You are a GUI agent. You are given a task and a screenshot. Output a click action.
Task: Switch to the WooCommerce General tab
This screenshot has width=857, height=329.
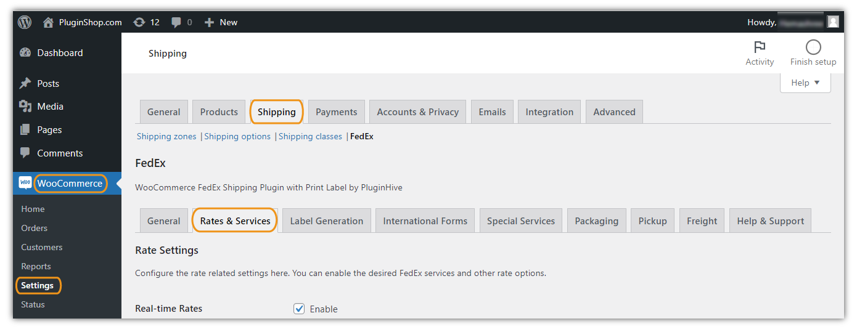click(164, 112)
